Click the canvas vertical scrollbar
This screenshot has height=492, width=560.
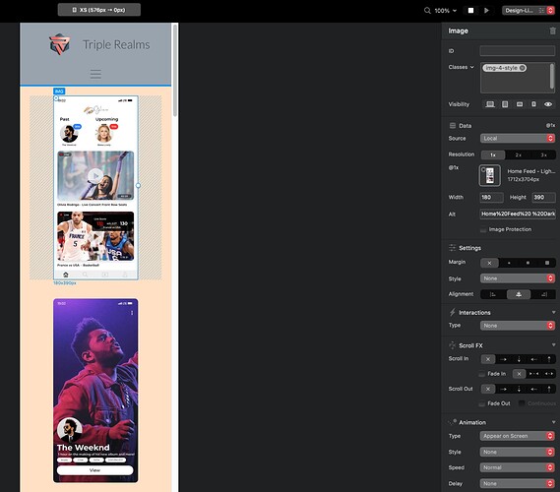pyautogui.click(x=175, y=70)
